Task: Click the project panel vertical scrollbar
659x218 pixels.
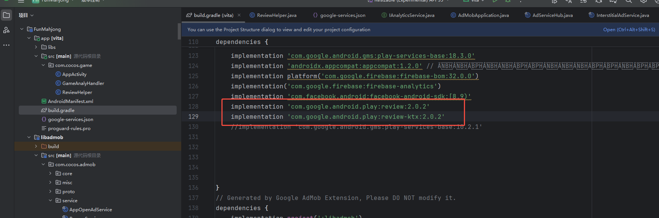Action: (x=179, y=31)
